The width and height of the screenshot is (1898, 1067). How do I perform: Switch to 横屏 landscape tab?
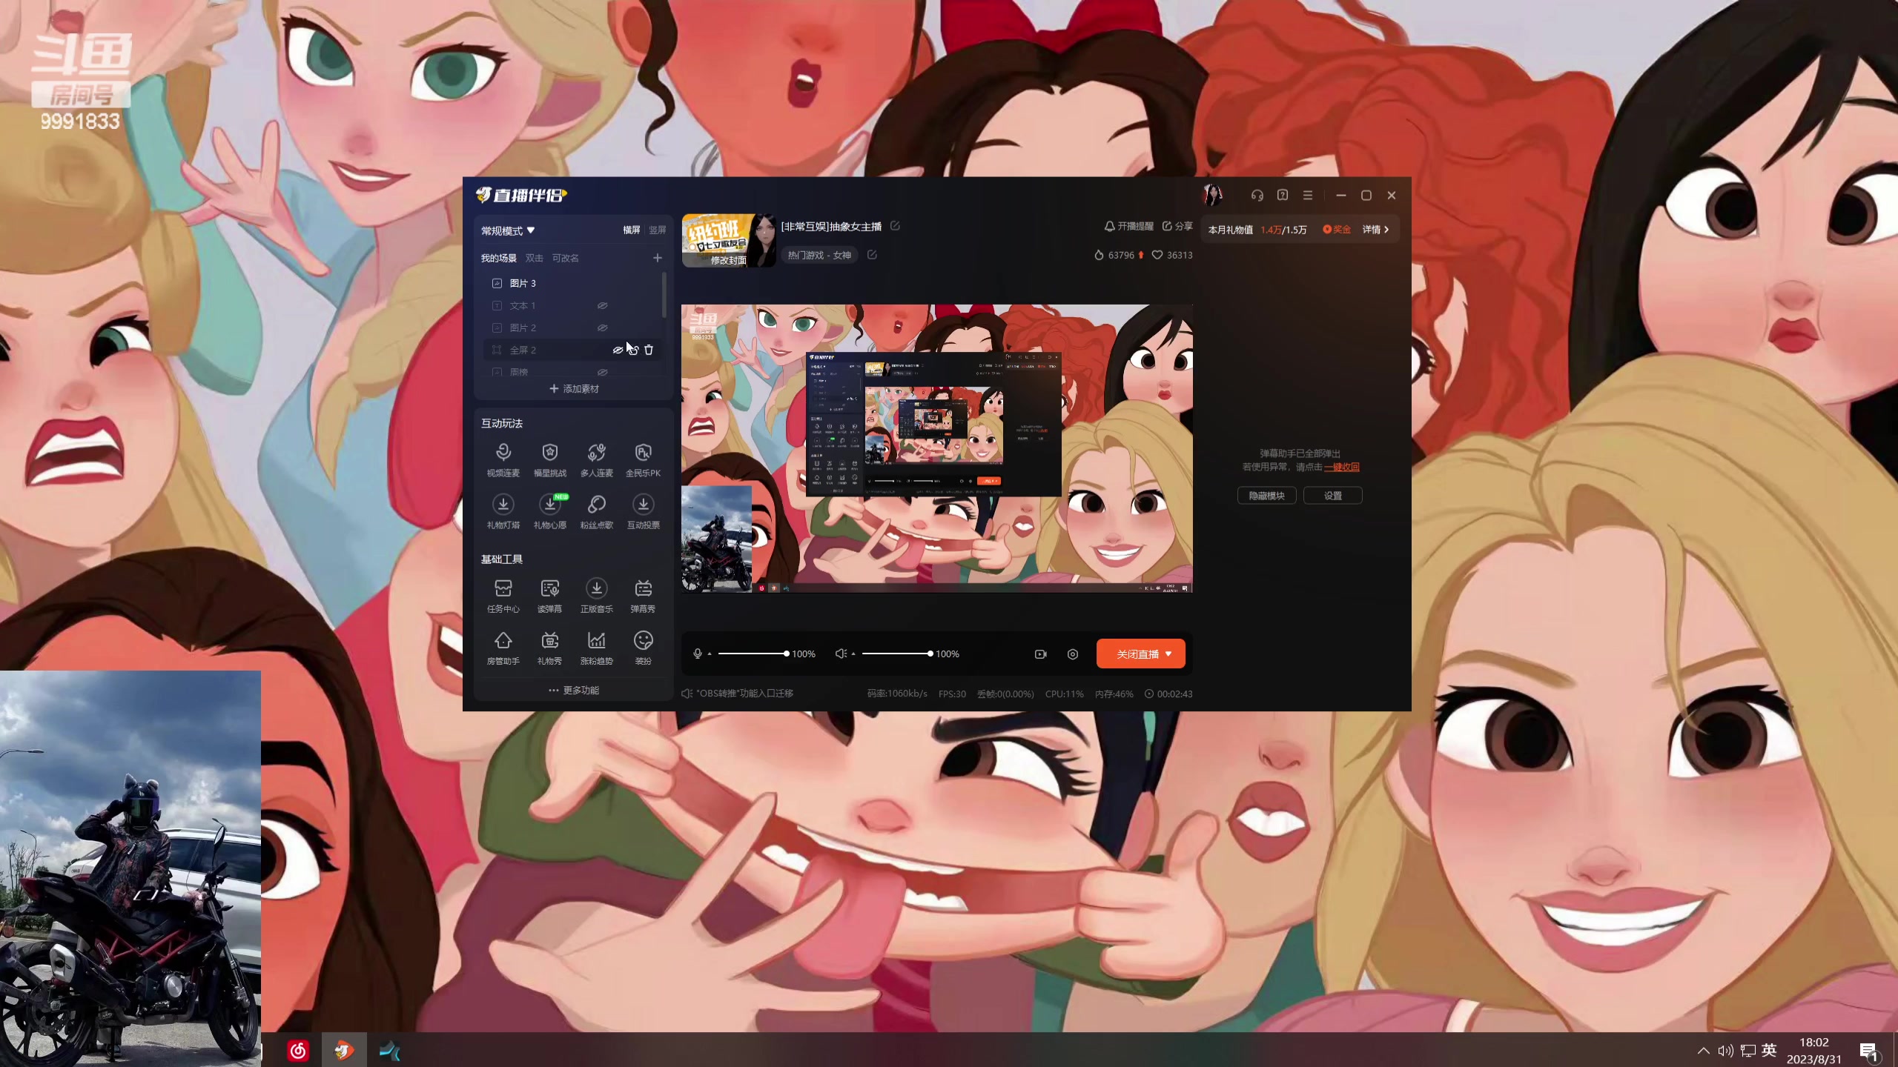coord(632,230)
